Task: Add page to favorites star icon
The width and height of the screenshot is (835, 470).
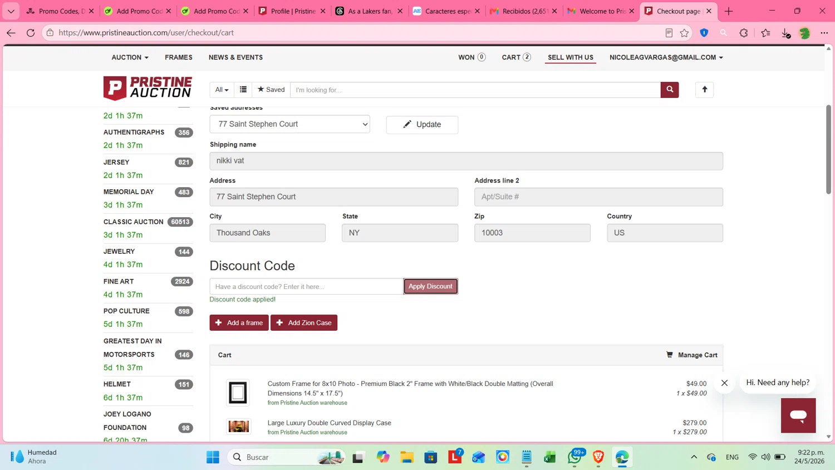Action: (x=684, y=33)
